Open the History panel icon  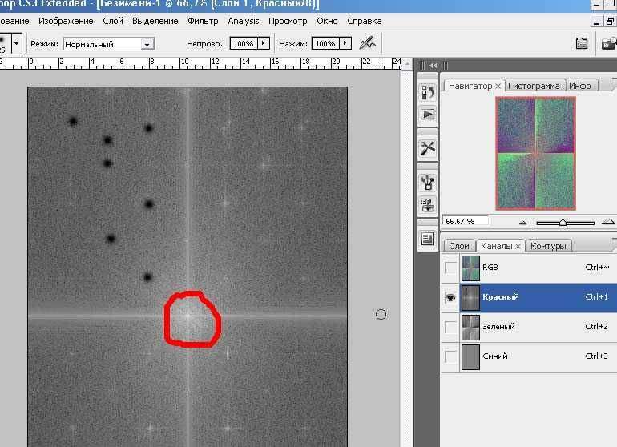pos(428,93)
